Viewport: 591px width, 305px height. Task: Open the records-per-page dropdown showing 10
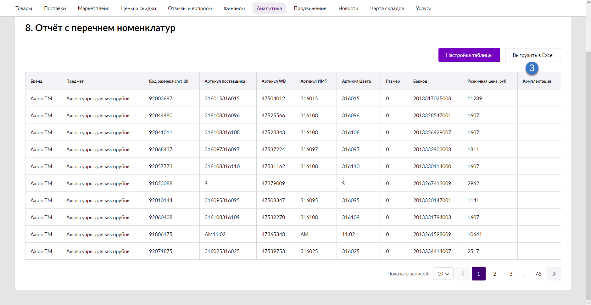pos(443,274)
